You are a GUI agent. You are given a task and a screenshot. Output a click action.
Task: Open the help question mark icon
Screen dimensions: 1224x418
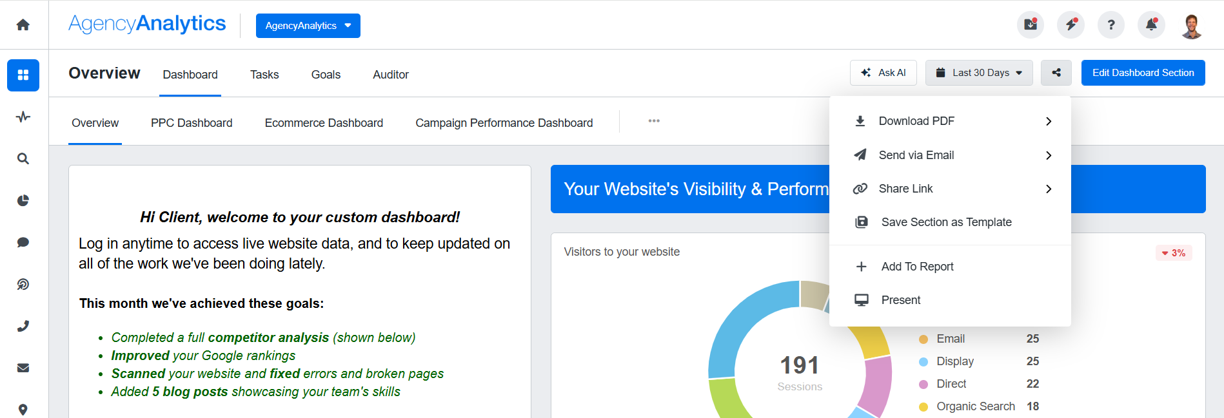click(1111, 25)
